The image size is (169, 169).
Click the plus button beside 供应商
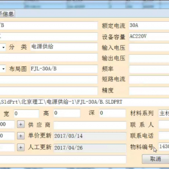point(21,124)
